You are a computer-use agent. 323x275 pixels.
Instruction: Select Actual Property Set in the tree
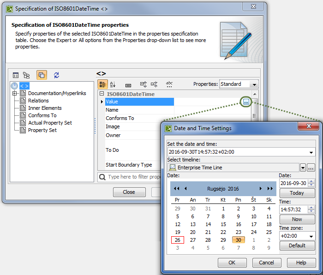tap(50, 123)
